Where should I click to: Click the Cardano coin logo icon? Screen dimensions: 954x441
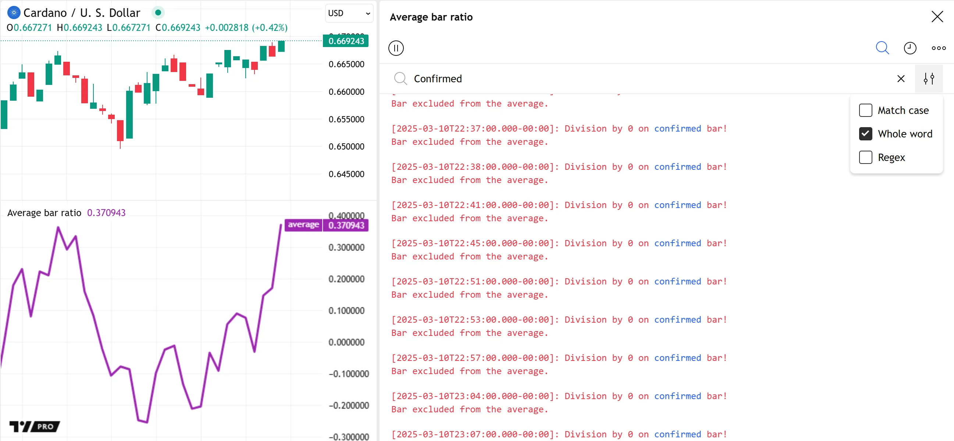[14, 13]
